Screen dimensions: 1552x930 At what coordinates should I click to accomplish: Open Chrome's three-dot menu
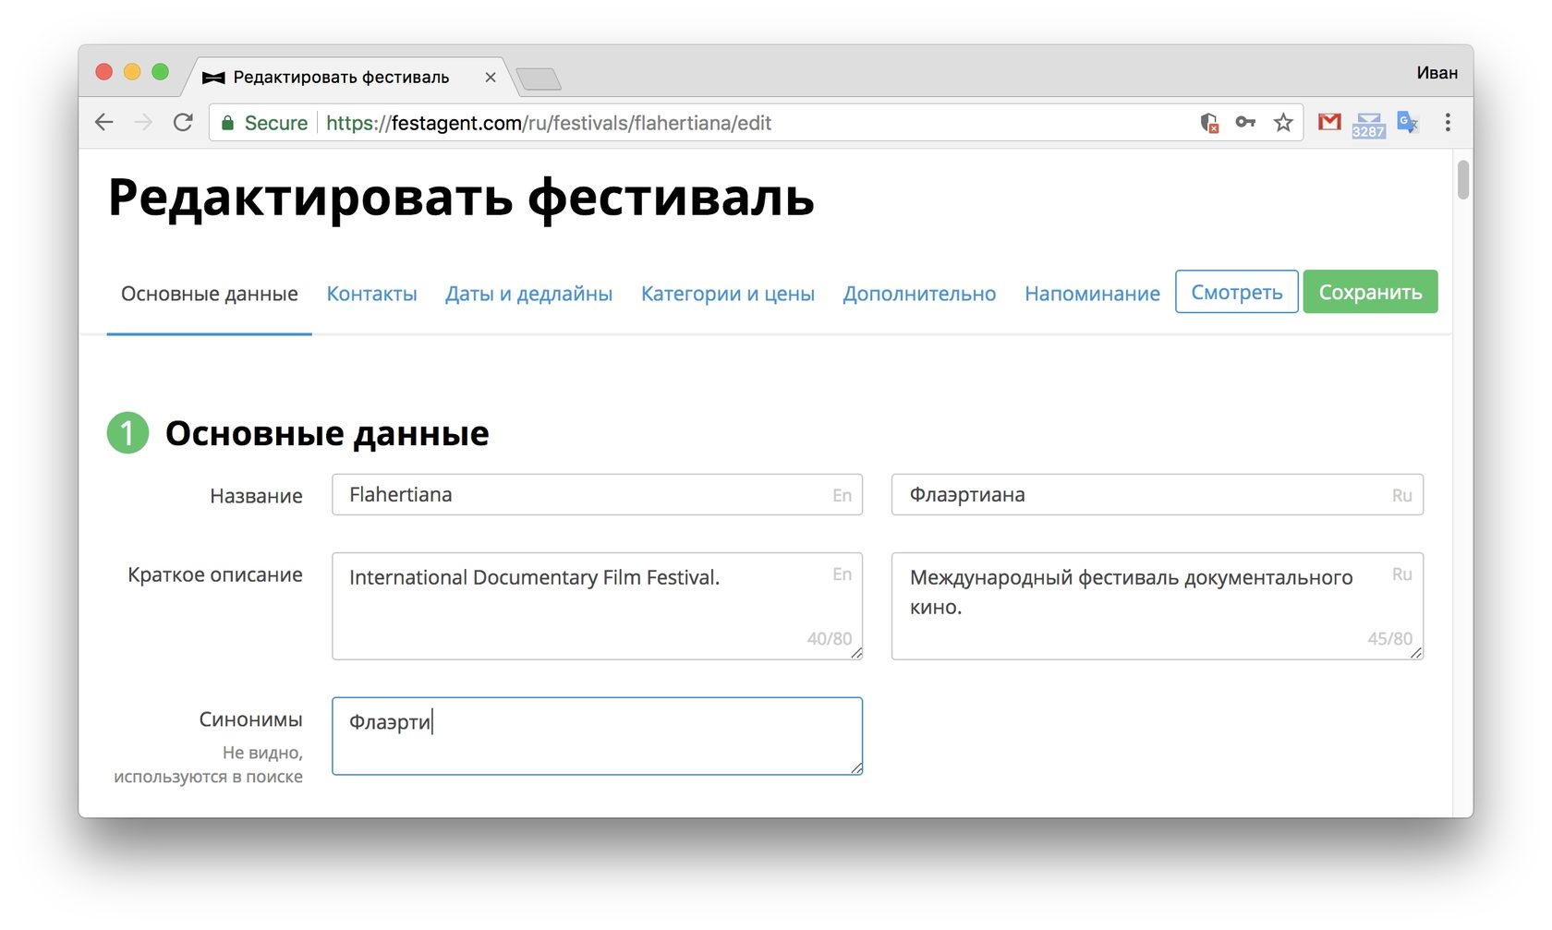click(1448, 122)
